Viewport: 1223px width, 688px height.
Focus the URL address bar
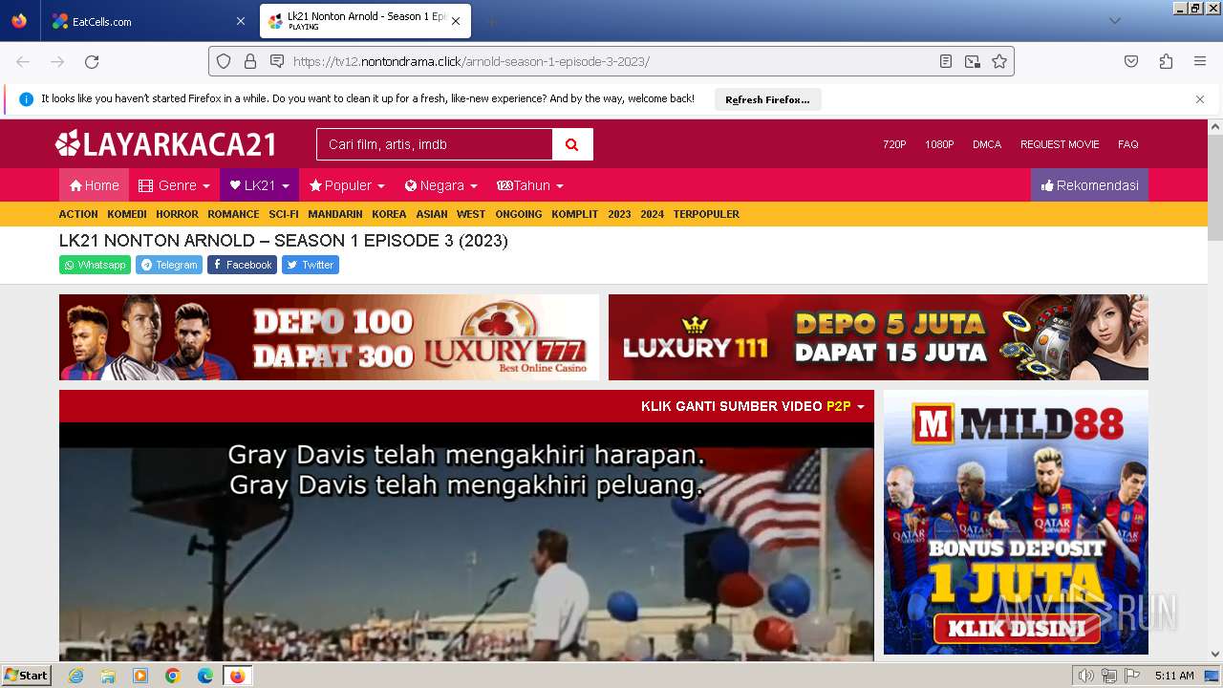(611, 61)
